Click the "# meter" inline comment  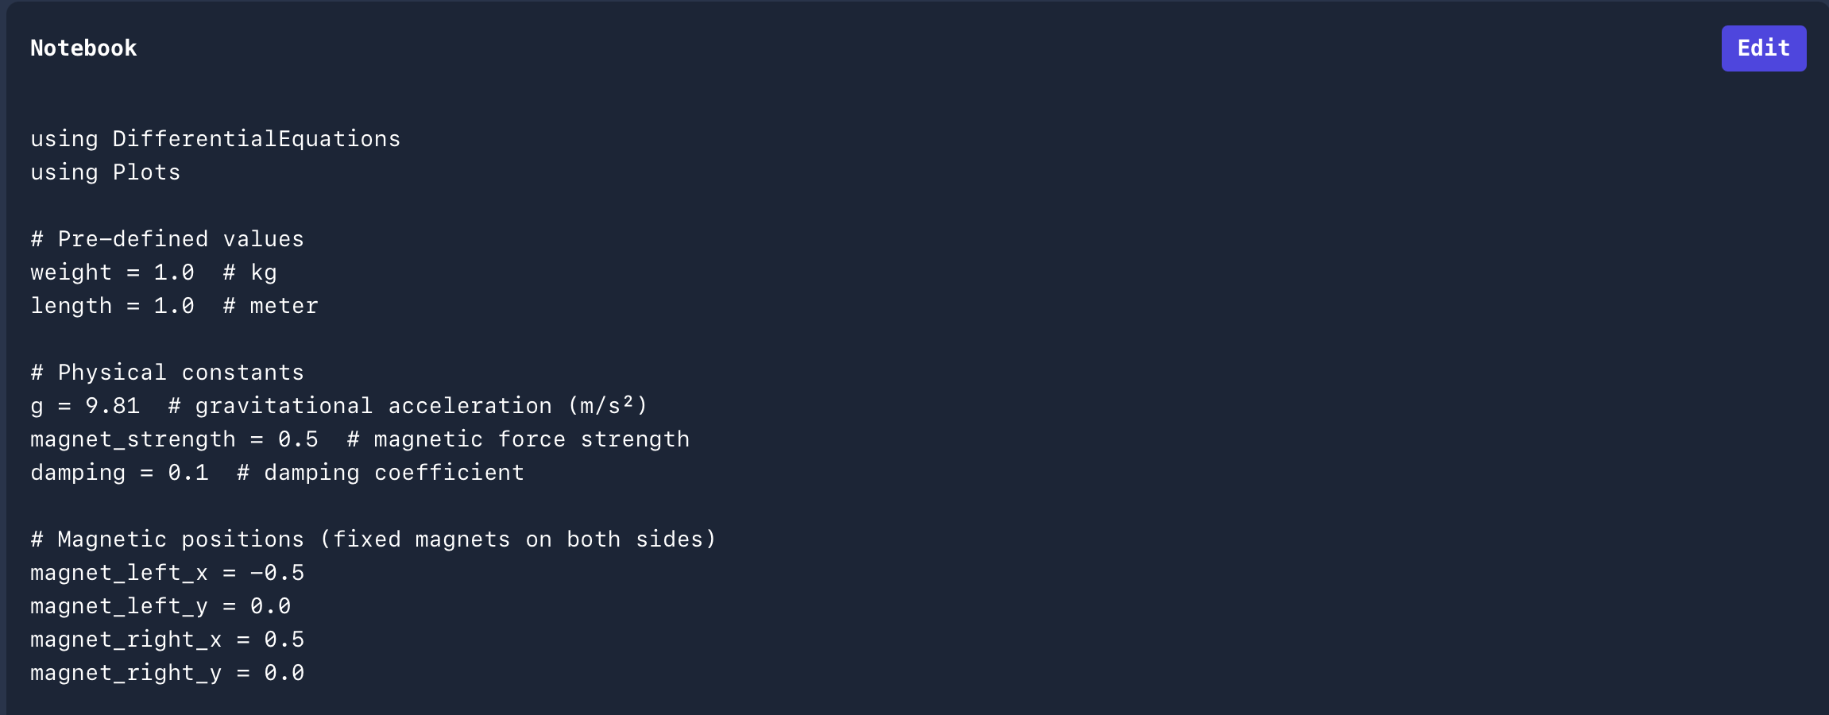(x=270, y=306)
